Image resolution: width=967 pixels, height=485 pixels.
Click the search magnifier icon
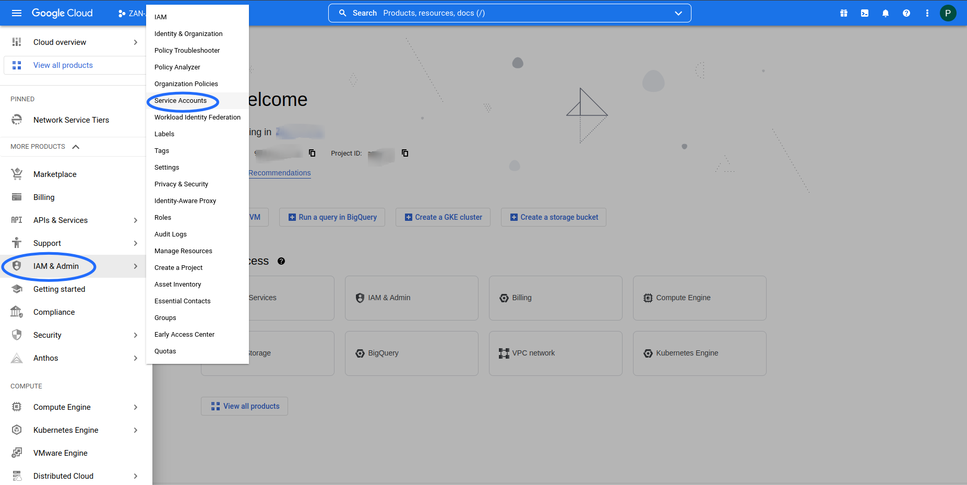point(343,13)
